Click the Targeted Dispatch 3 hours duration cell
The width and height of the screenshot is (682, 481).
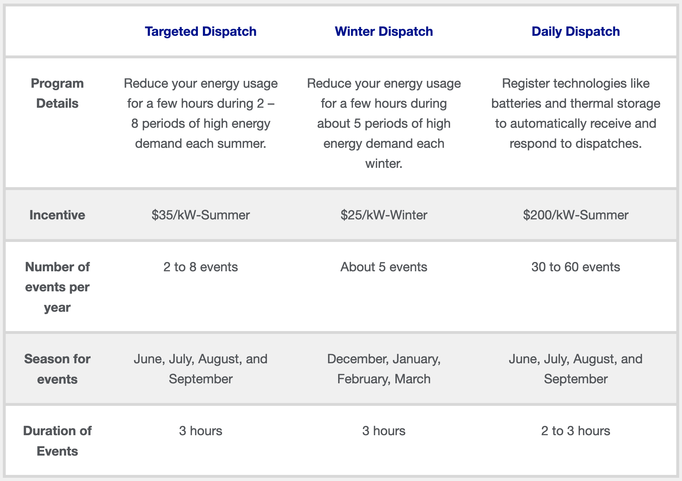(x=200, y=431)
